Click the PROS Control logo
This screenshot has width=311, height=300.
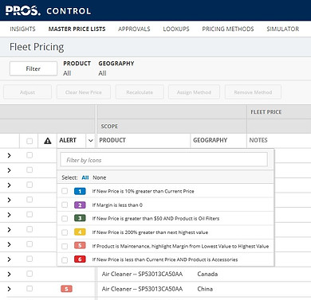tap(48, 10)
